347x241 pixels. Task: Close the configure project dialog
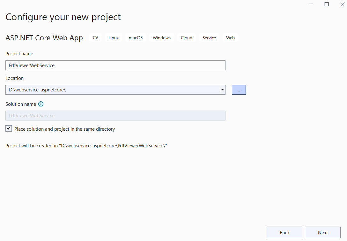pos(342,4)
